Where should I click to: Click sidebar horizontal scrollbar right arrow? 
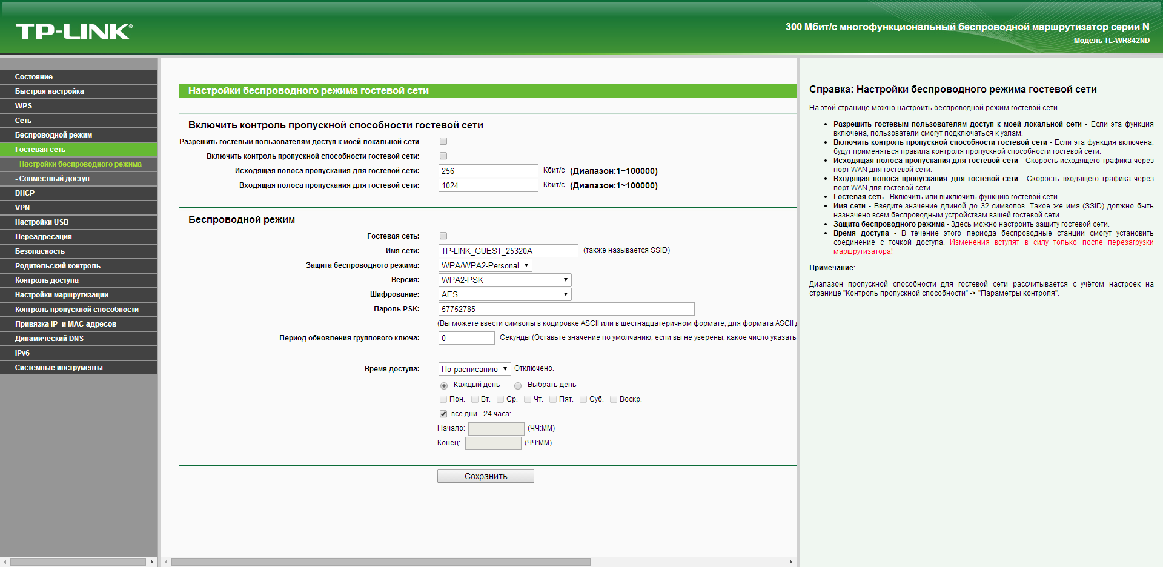coord(151,562)
